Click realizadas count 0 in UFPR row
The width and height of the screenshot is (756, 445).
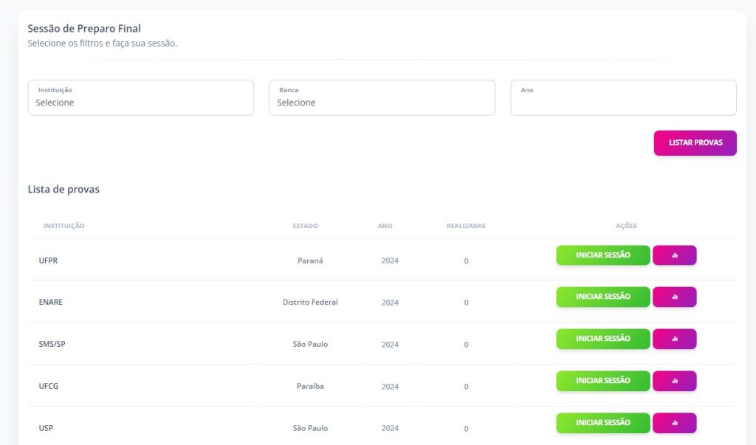[467, 261]
